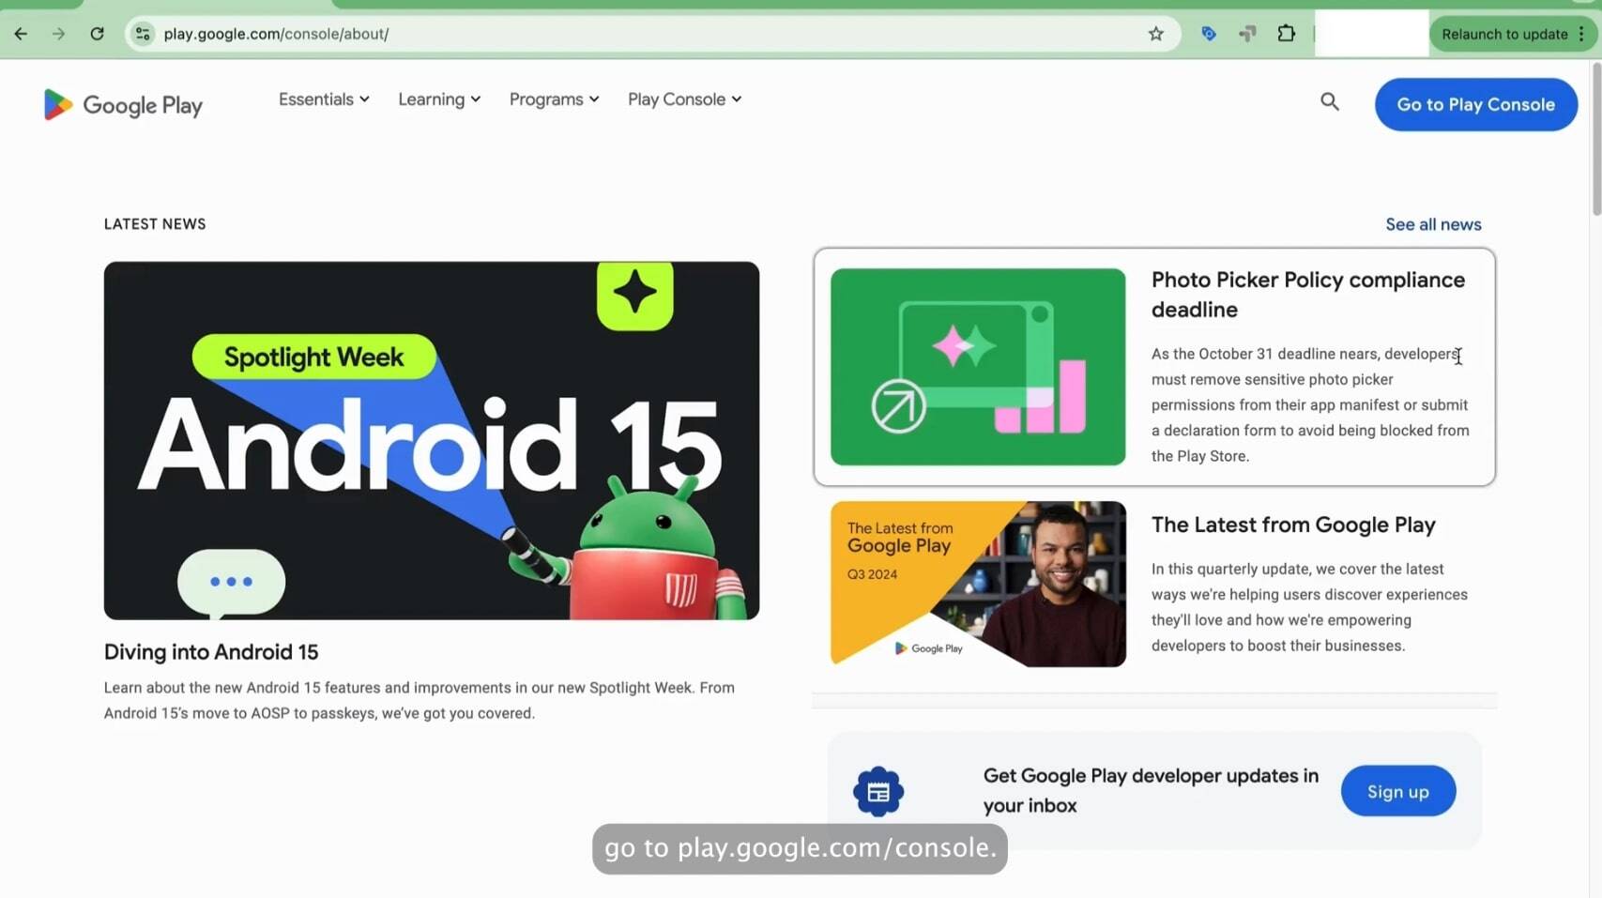
Task: Click the browser reload icon
Action: click(x=97, y=34)
